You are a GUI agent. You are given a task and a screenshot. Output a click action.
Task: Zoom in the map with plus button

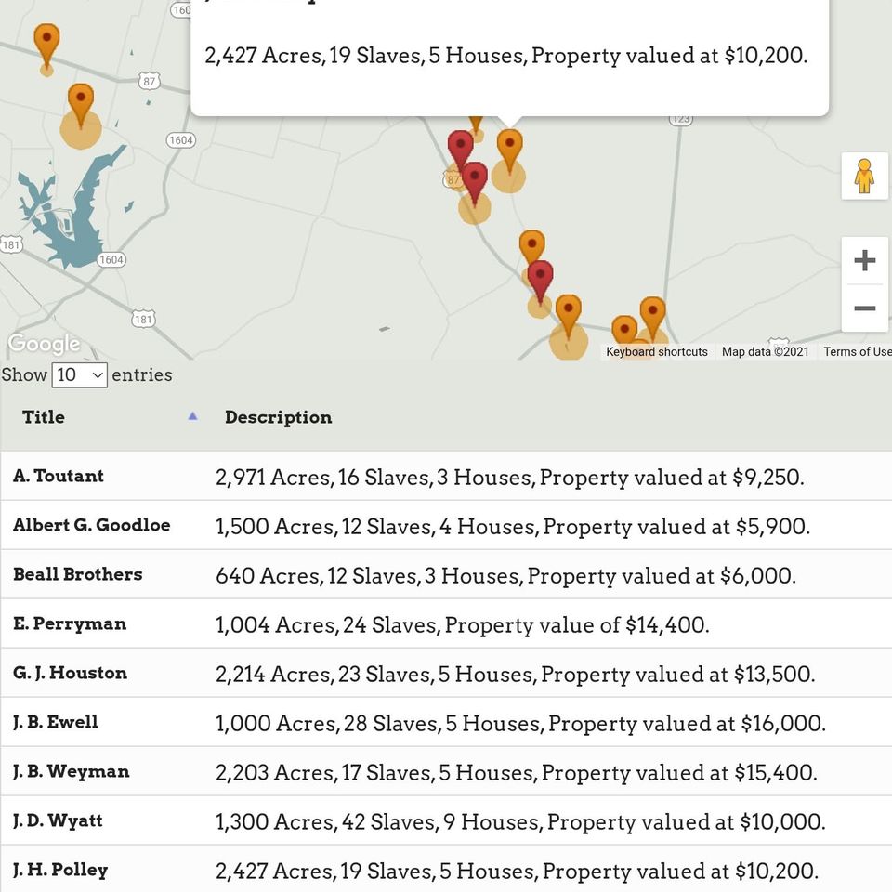[864, 260]
